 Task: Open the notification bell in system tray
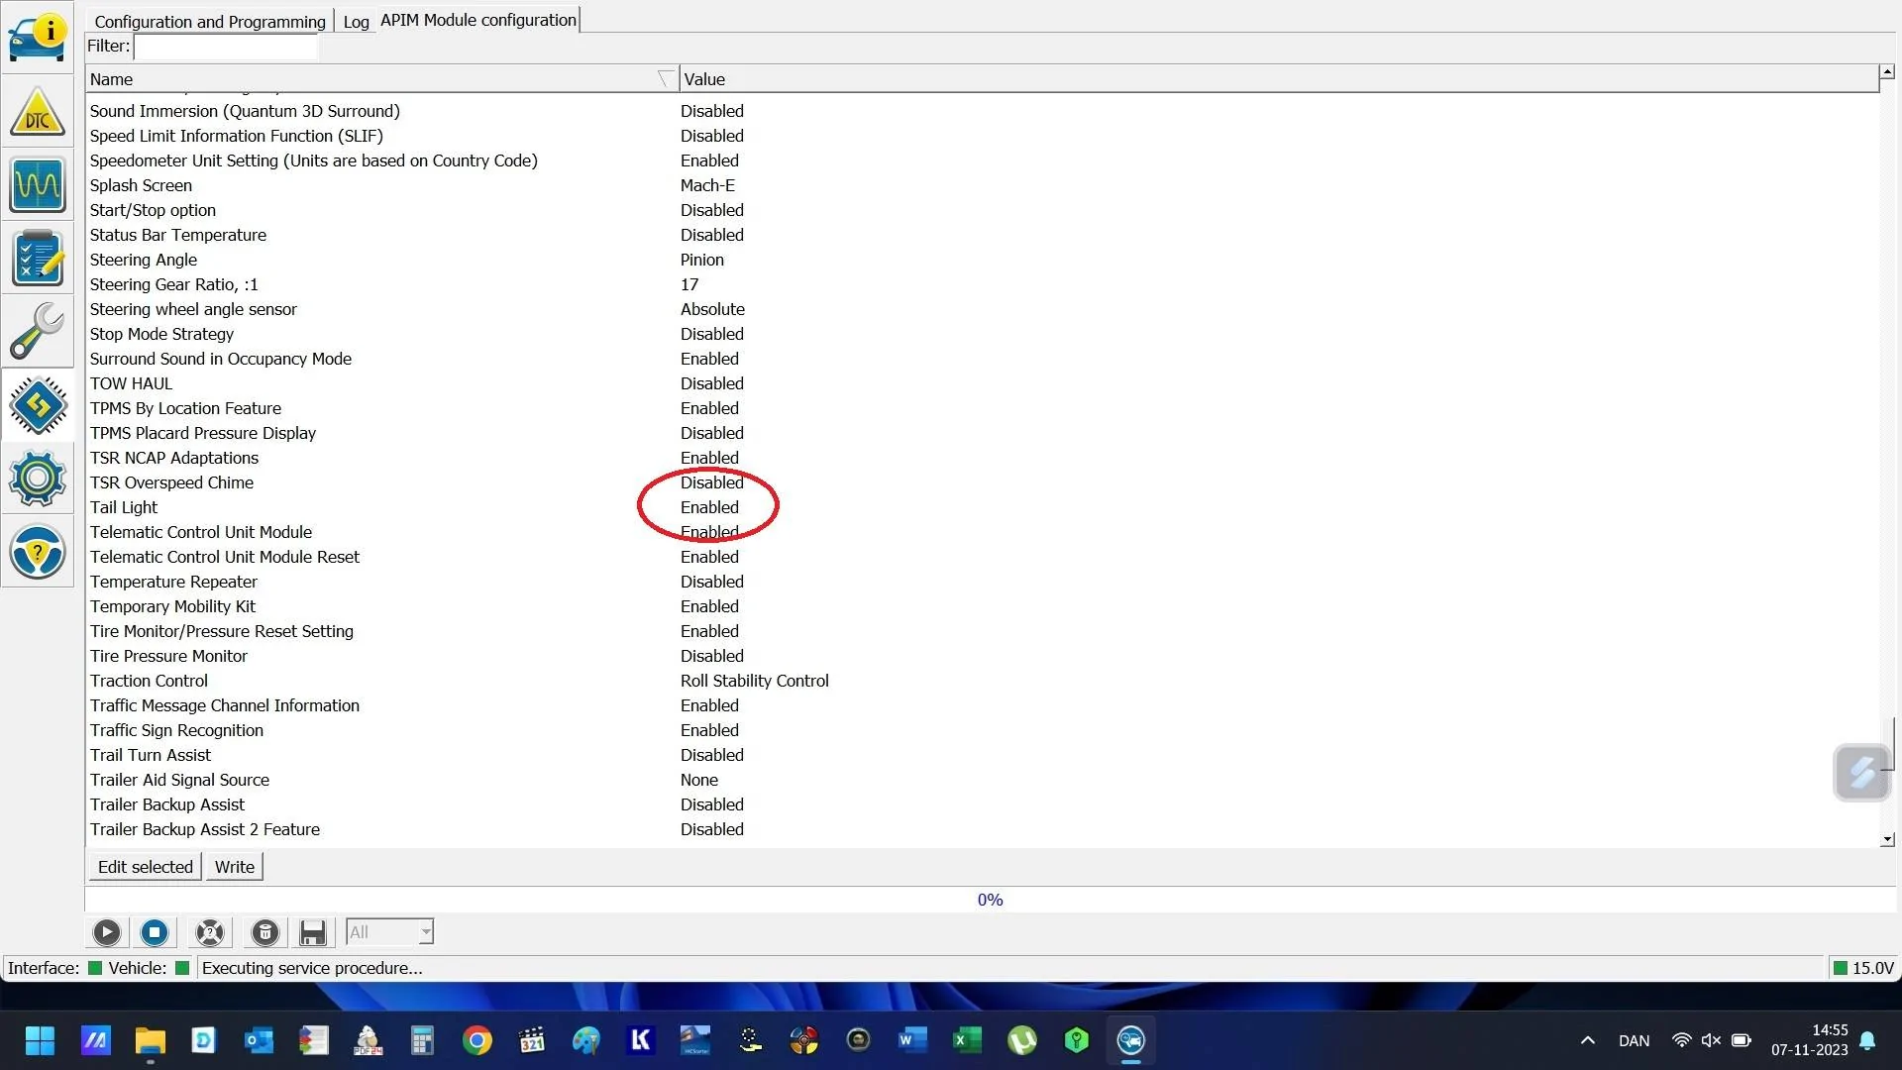click(x=1867, y=1040)
